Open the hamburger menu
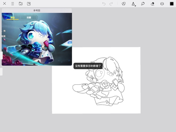Screen dimensions: 176x132 tap(13, 4)
